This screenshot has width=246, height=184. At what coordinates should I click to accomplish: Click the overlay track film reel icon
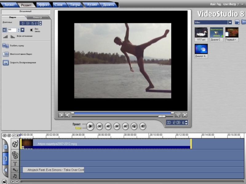[x=15, y=155]
